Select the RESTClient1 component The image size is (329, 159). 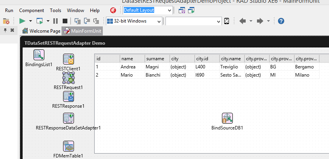tap(69, 59)
